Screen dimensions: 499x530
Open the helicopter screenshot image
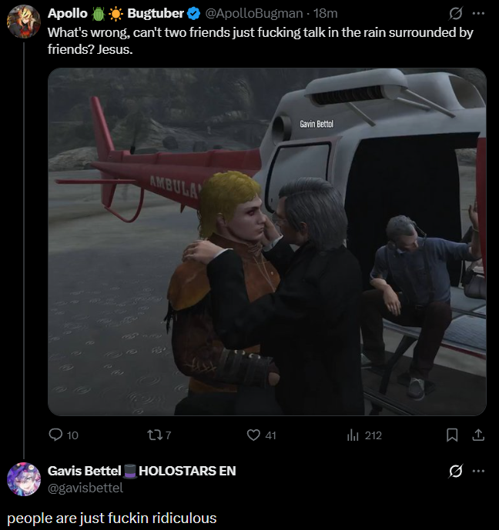point(267,242)
